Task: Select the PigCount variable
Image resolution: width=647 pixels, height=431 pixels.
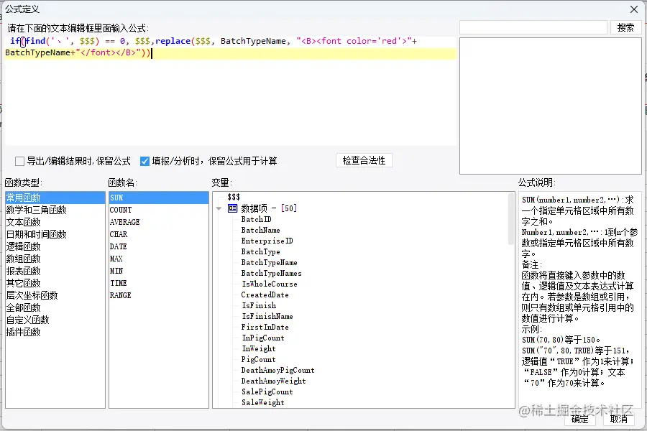Action: [258, 359]
